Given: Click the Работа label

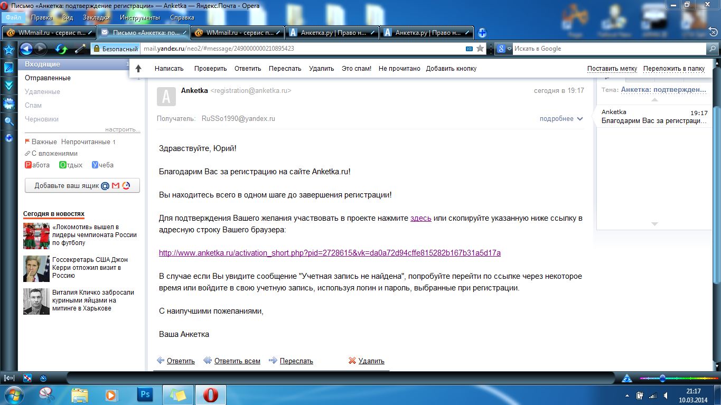Looking at the screenshot, I should (37, 165).
